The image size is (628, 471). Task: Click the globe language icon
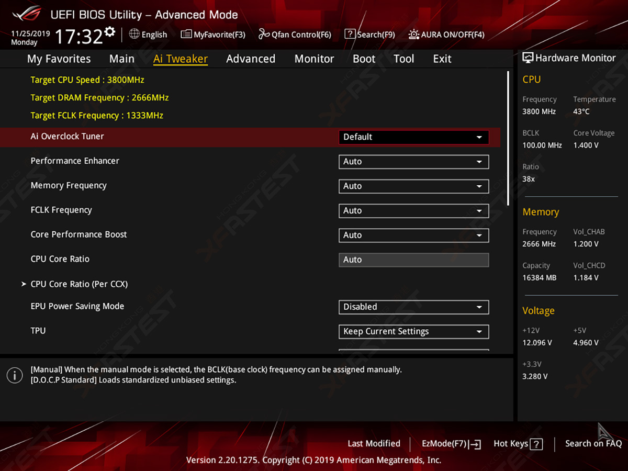tap(134, 34)
